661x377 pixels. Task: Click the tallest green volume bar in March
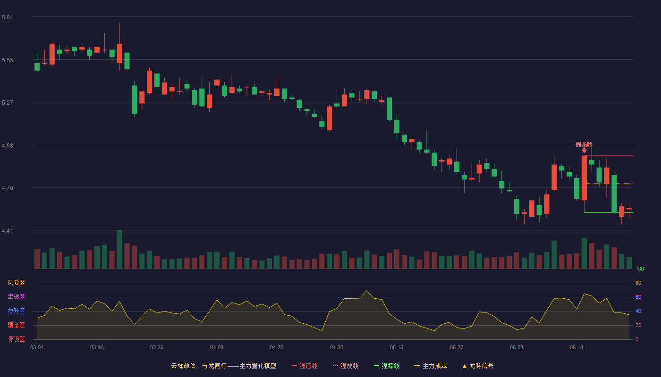pyautogui.click(x=119, y=249)
